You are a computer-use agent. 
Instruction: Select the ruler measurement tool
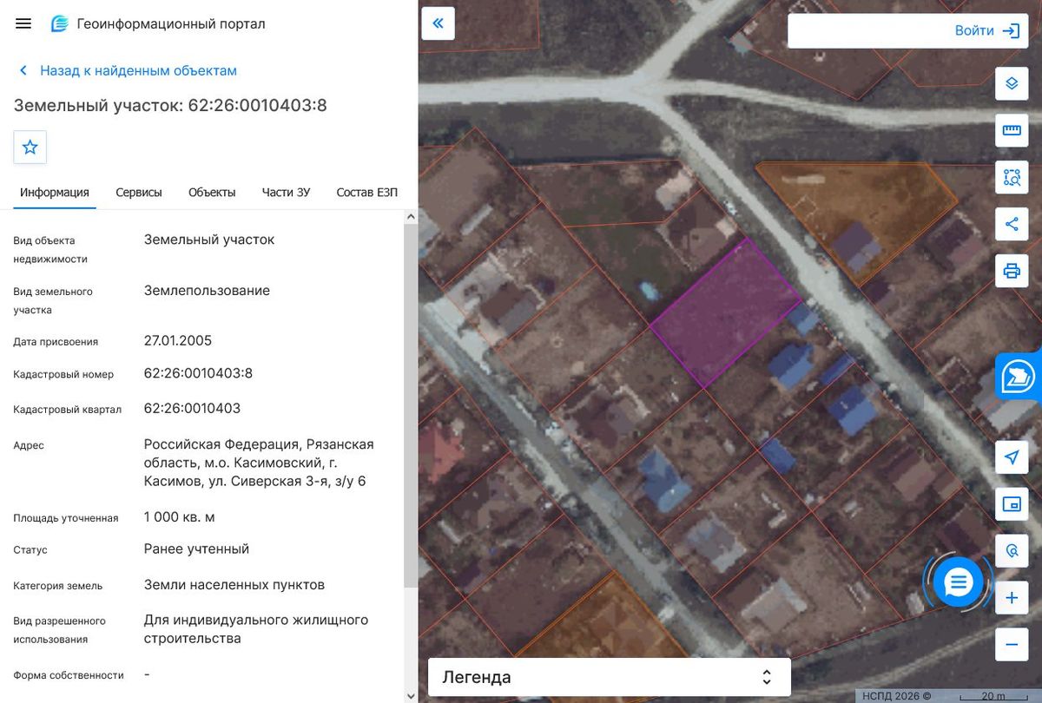(1012, 130)
